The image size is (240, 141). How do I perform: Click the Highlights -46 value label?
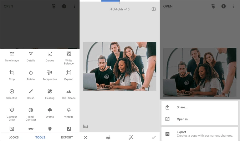point(120,9)
